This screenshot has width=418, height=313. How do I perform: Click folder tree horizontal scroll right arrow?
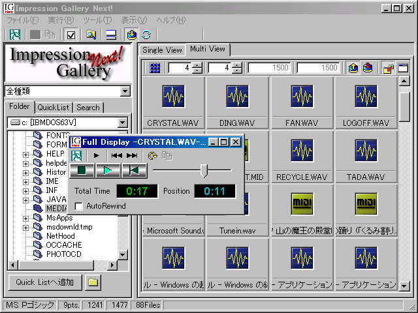pyautogui.click(x=112, y=265)
